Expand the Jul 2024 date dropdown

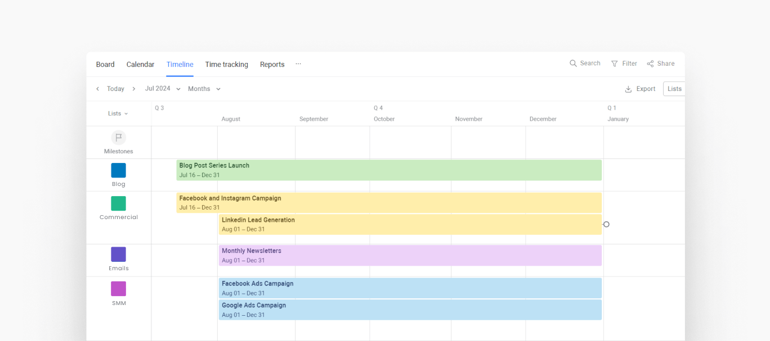pyautogui.click(x=163, y=89)
